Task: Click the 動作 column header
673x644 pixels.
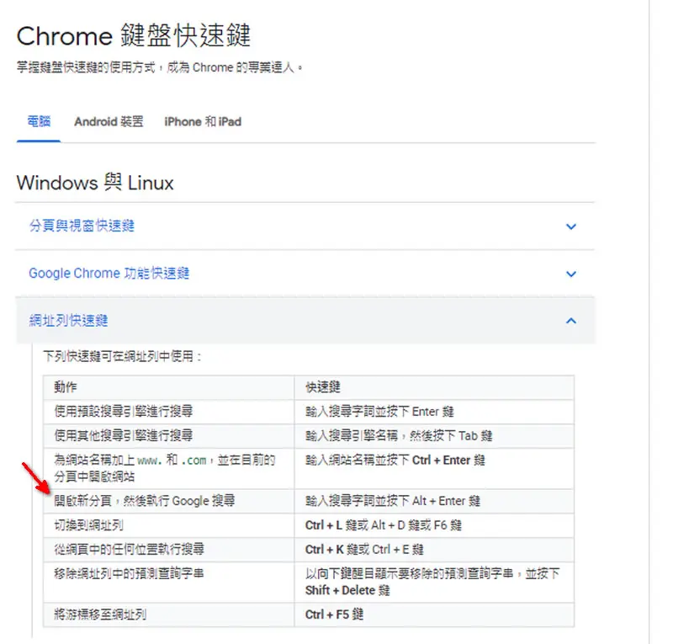Action: point(169,387)
